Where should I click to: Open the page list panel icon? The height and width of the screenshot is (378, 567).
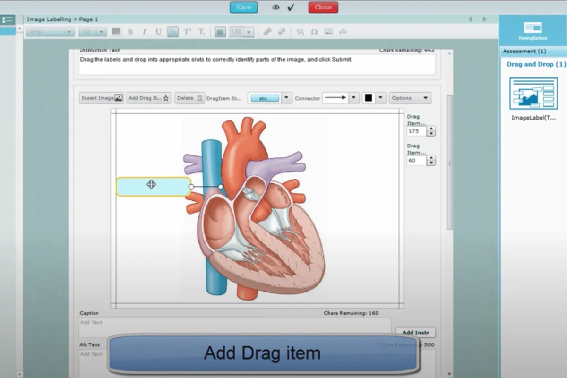click(7, 19)
